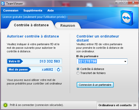This screenshot has width=139, height=110.
Task: Minimize the TeamViewer window
Action: (118, 3)
